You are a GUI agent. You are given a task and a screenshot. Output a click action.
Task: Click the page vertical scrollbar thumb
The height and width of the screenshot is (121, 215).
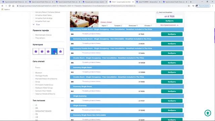coord(214,36)
